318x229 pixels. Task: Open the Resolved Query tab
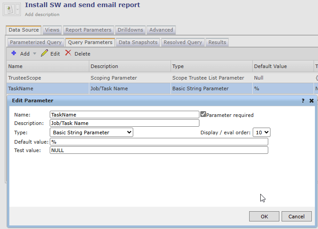pyautogui.click(x=183, y=42)
